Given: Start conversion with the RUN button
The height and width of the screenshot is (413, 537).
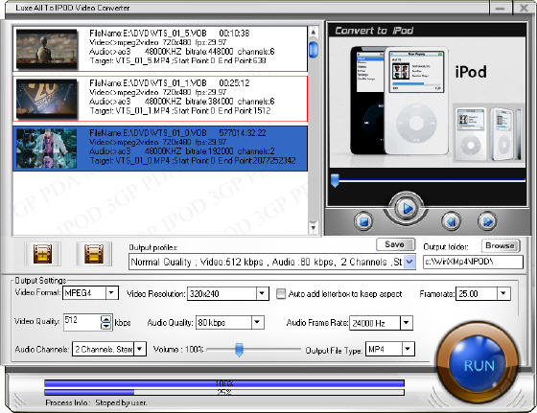Looking at the screenshot, I should (479, 363).
